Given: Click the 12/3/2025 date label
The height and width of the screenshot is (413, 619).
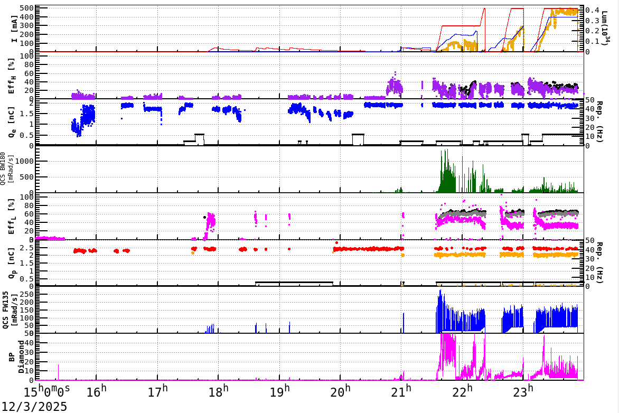Looking at the screenshot, I should 33,406.
